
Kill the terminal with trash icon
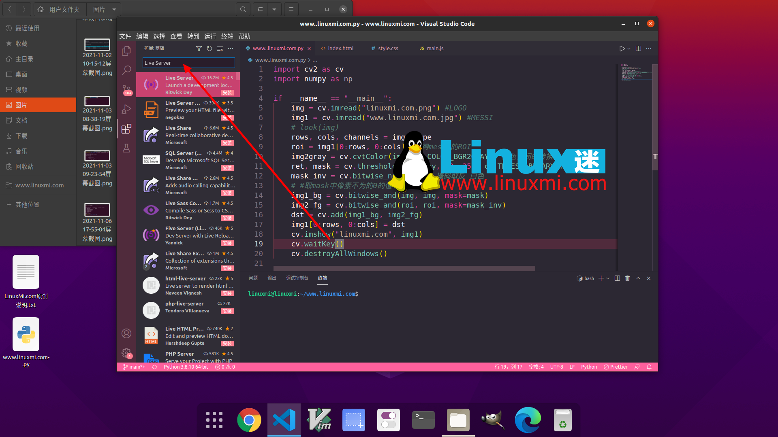pyautogui.click(x=628, y=278)
